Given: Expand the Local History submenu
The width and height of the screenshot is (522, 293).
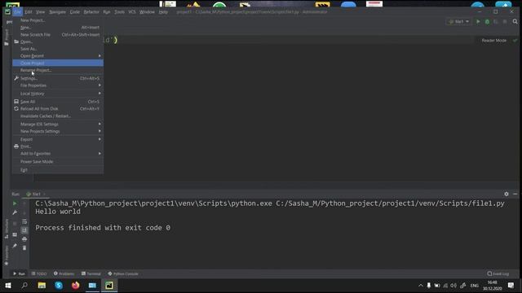Looking at the screenshot, I should click(58, 94).
